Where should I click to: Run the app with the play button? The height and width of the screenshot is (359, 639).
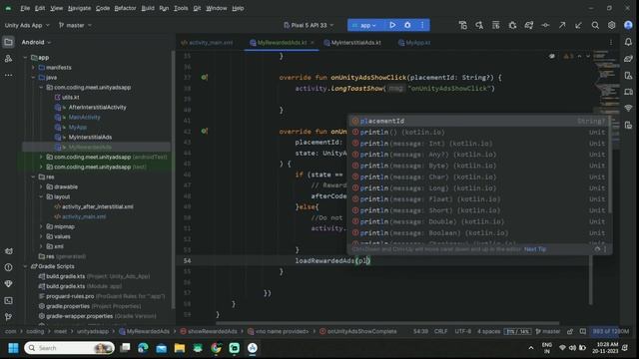click(392, 25)
